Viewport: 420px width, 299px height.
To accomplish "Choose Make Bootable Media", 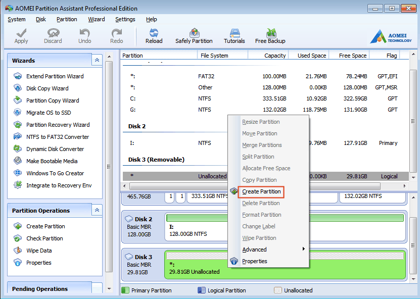I will [52, 161].
